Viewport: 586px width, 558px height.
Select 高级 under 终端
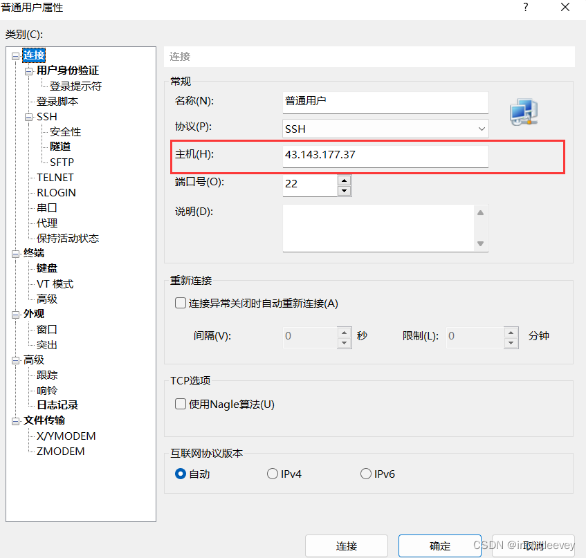point(47,299)
